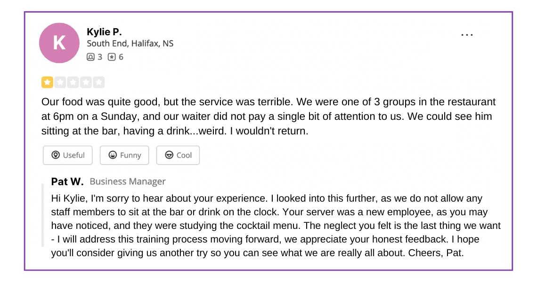Click the lightbulb icon in Useful button
This screenshot has width=537, height=282.
coord(56,155)
